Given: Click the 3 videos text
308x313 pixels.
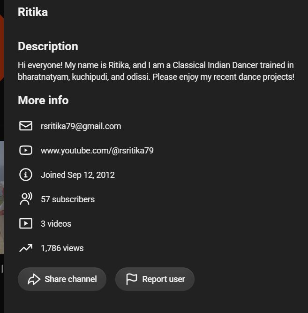Looking at the screenshot, I should 56,224.
